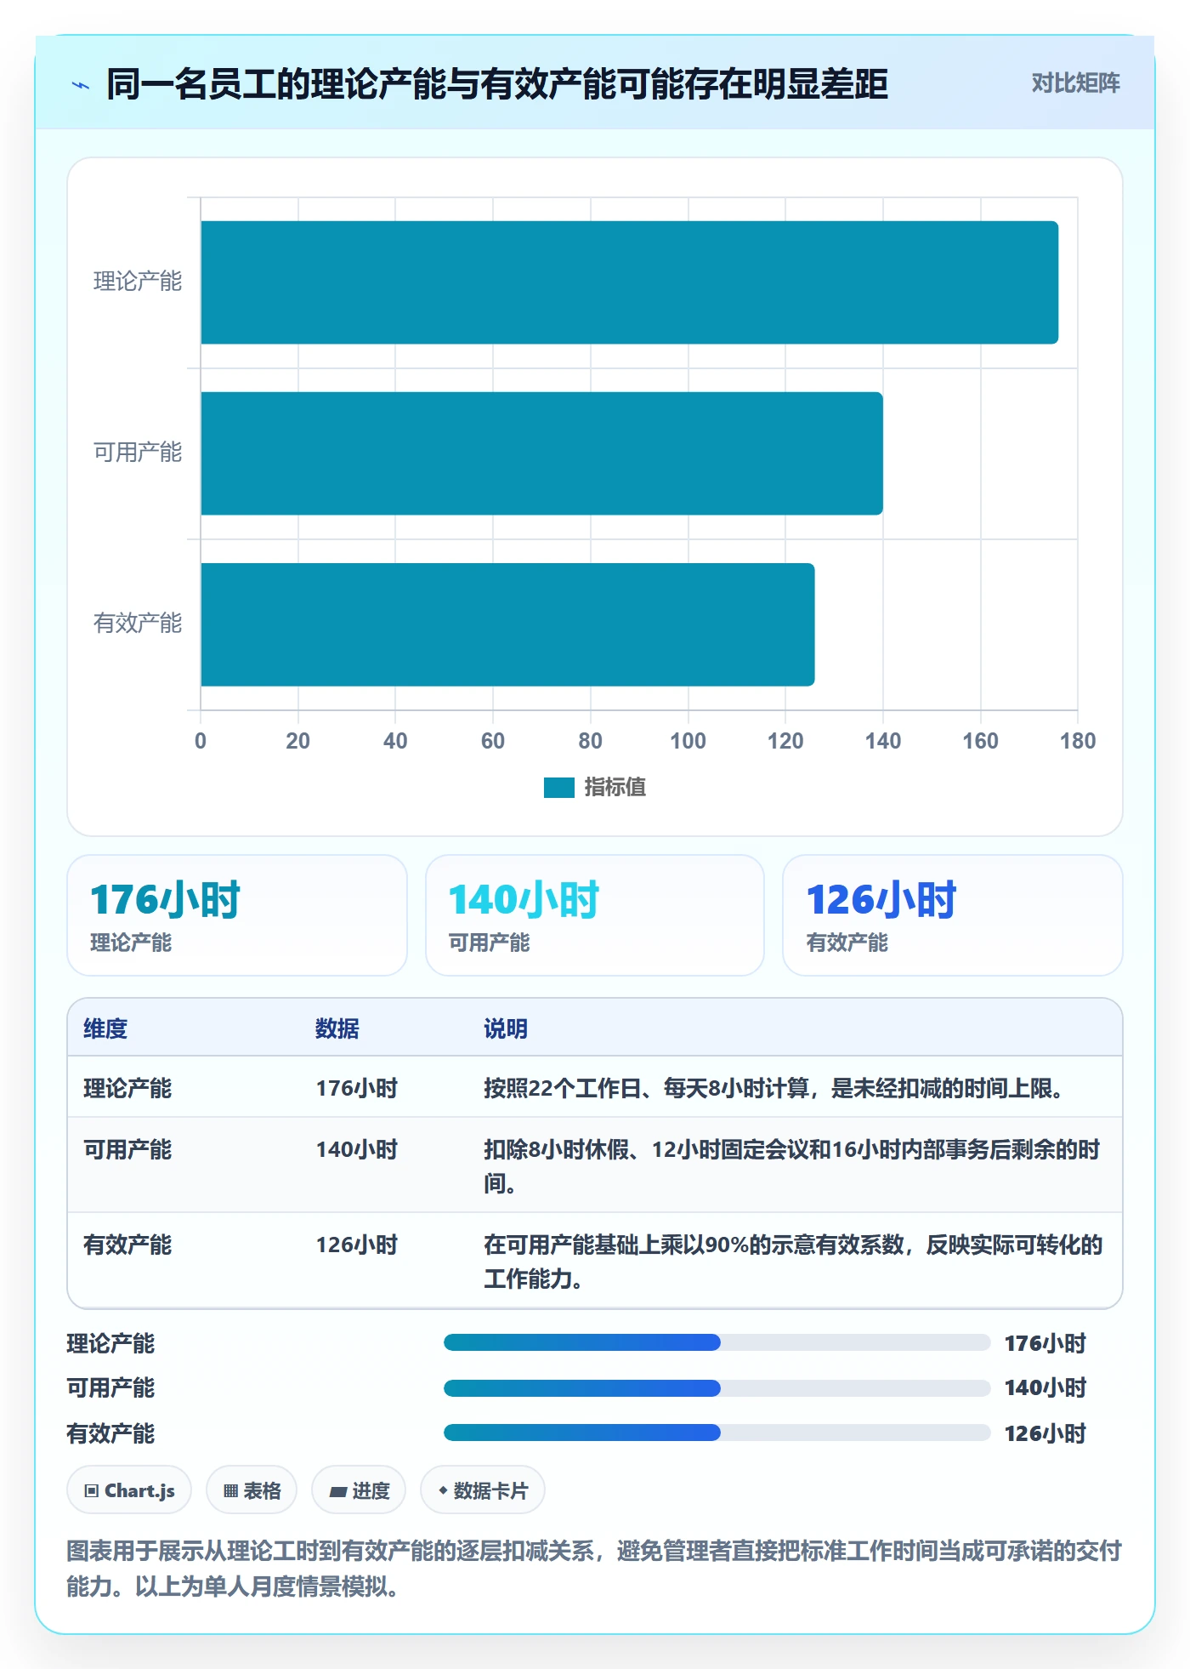
Task: Click 176小时 value beside progress bar
Action: click(1045, 1343)
